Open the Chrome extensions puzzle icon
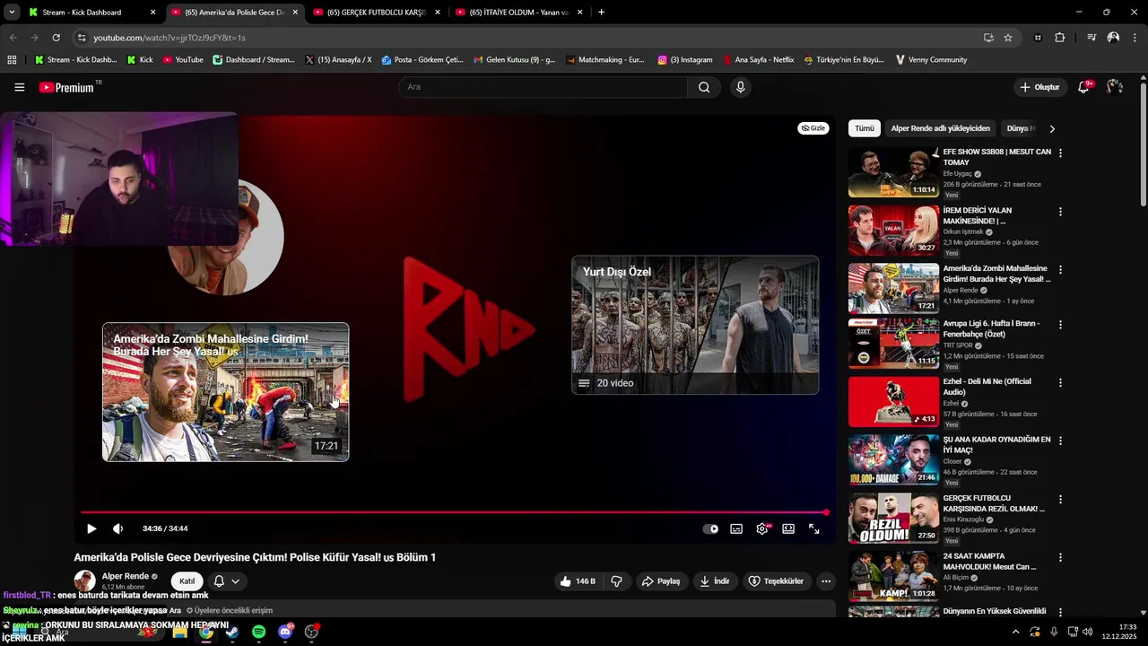This screenshot has height=646, width=1148. [x=1060, y=38]
